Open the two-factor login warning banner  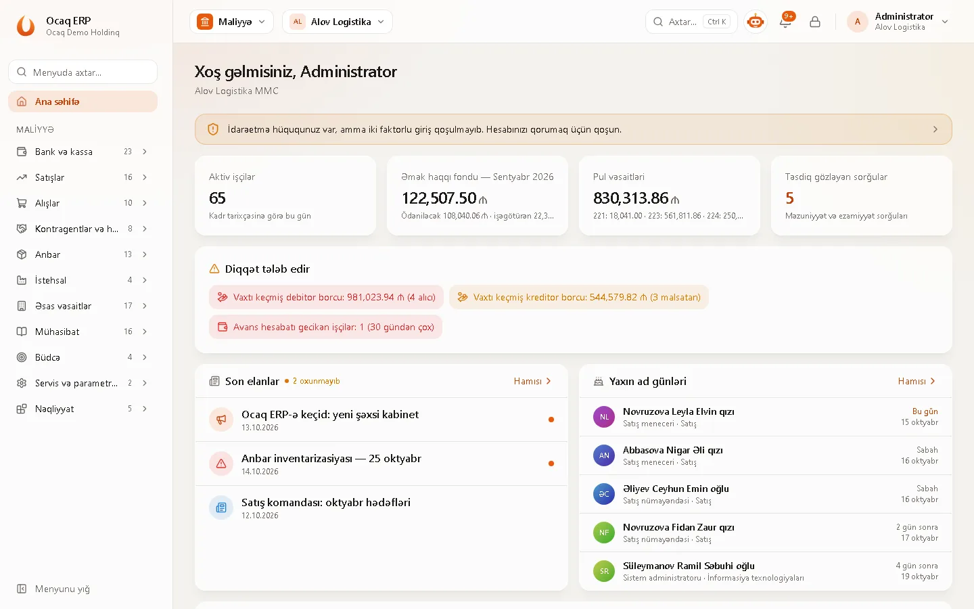574,129
